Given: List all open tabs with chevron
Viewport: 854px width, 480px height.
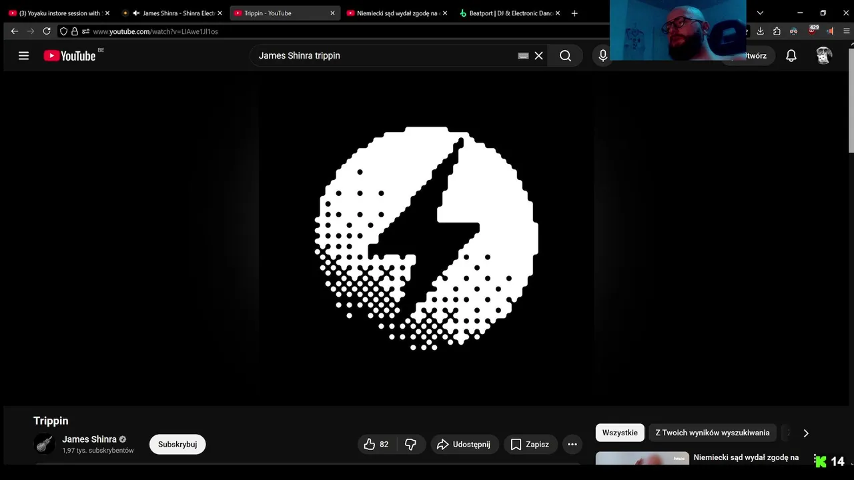Looking at the screenshot, I should (x=760, y=13).
